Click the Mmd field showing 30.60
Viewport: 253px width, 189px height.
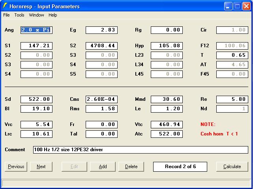click(167, 99)
